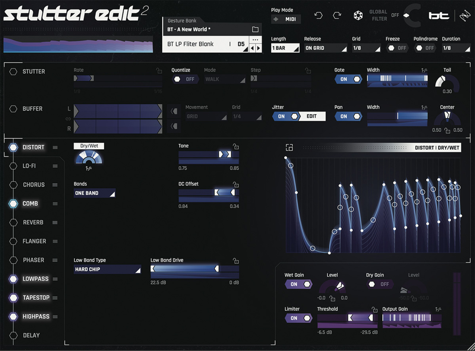Click the MIDI play mode button

[x=286, y=19]
